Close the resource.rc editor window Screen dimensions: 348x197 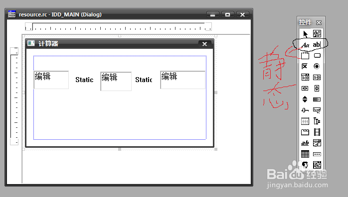click(x=243, y=14)
